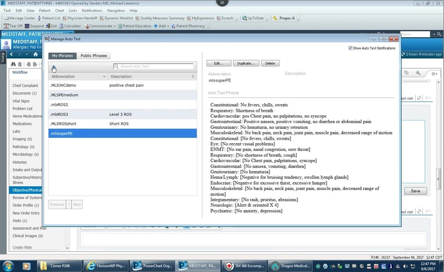The width and height of the screenshot is (444, 272).
Task: Open the Notifications menu
Action: point(92,11)
